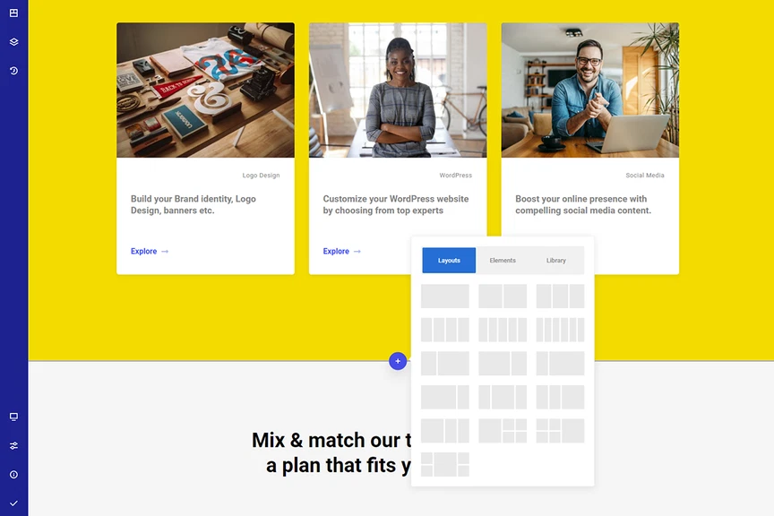The image size is (774, 516).
Task: Select the six equal columns layout
Action: [560, 330]
